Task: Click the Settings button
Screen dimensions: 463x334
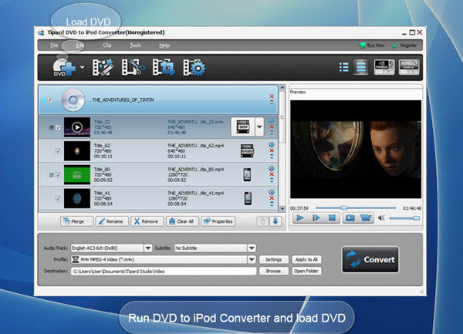Action: click(273, 260)
